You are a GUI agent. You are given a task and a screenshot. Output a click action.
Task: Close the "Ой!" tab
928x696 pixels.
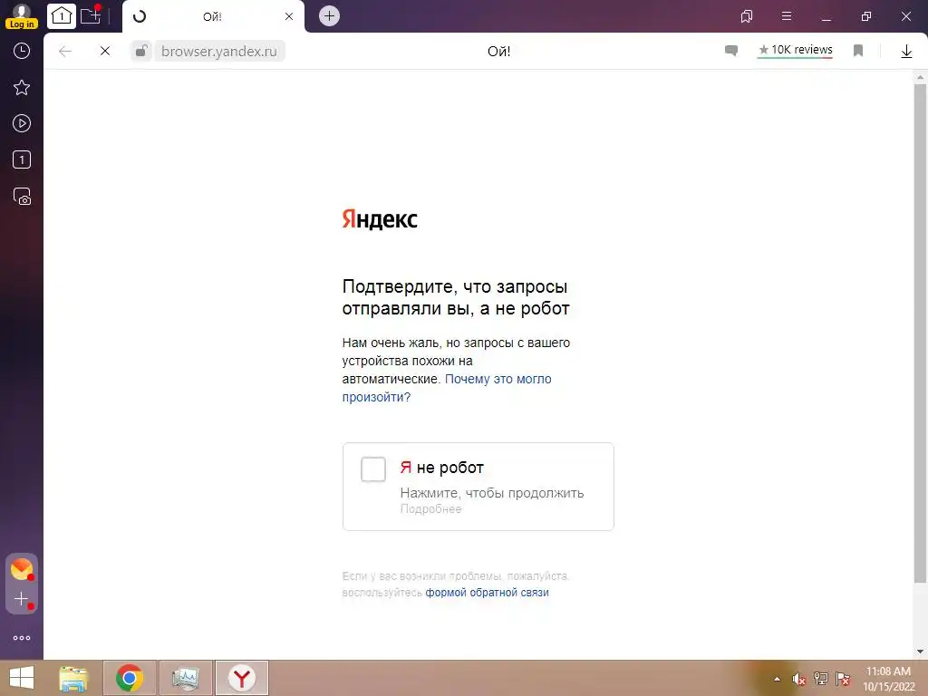[289, 16]
